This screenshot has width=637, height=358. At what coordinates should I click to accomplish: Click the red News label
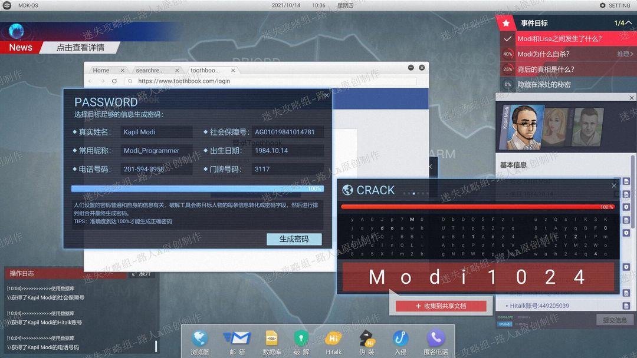21,48
